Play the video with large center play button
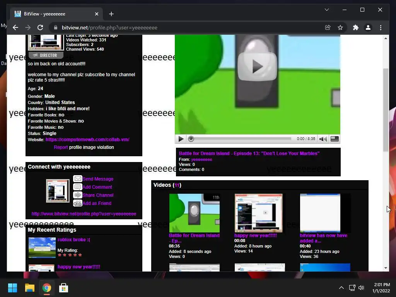The height and width of the screenshot is (297, 396). click(257, 67)
